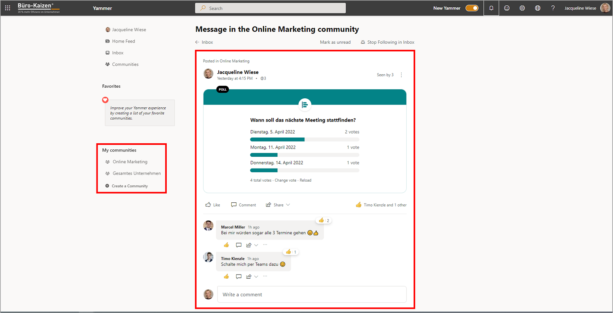Viewport: 613px width, 313px height.
Task: Open more options on Timo Kienzle's comment
Action: coord(265,276)
